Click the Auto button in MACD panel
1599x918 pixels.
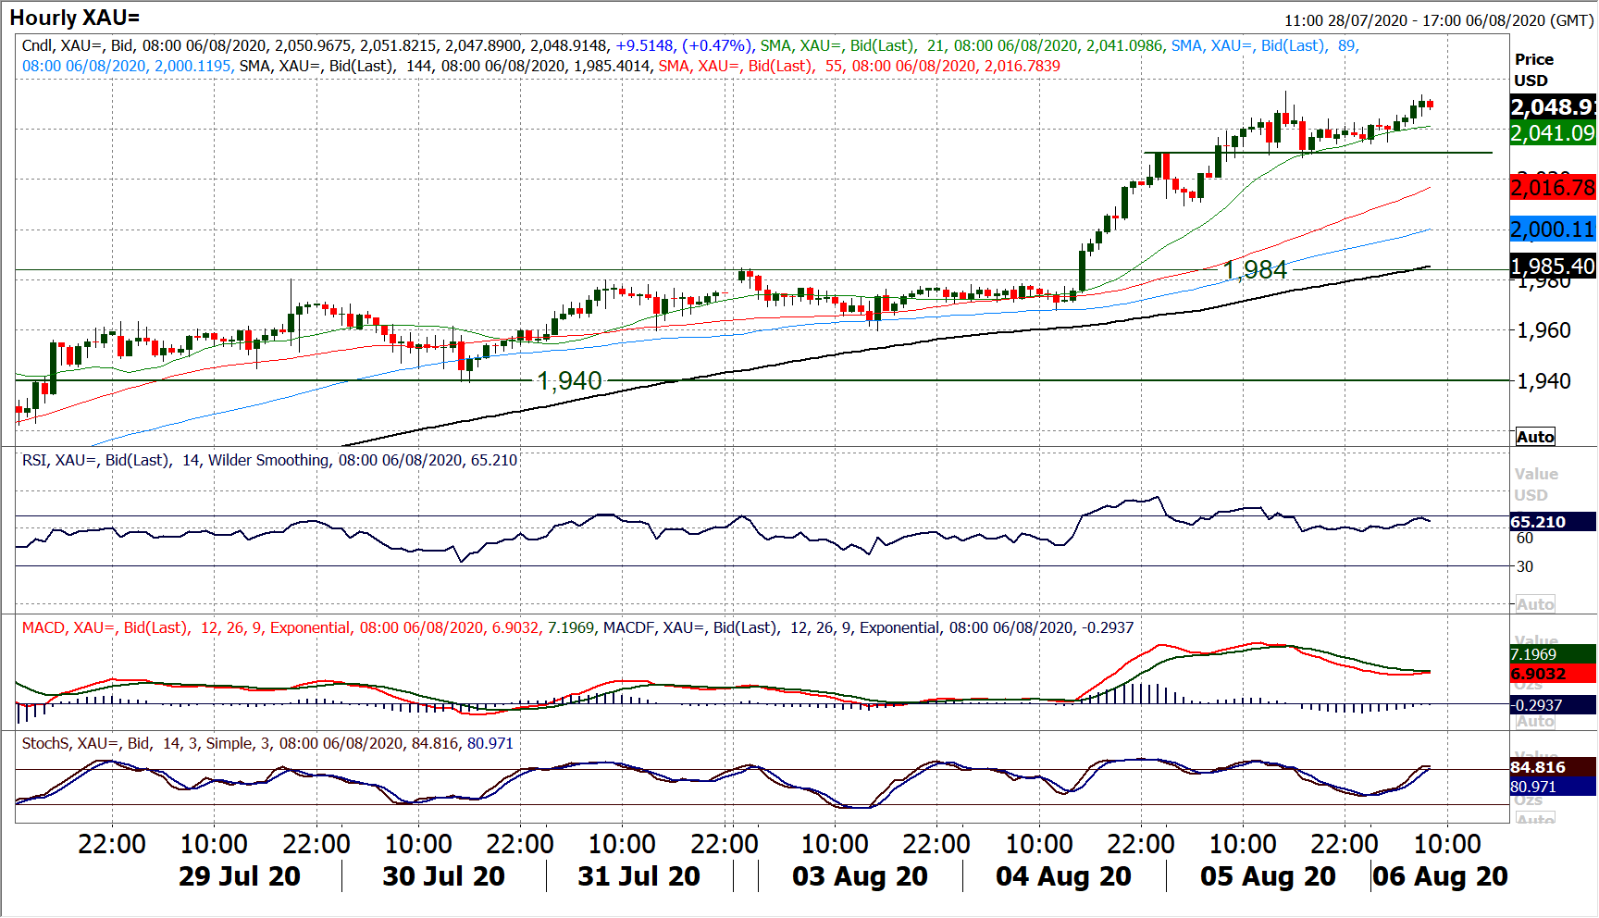click(1535, 721)
